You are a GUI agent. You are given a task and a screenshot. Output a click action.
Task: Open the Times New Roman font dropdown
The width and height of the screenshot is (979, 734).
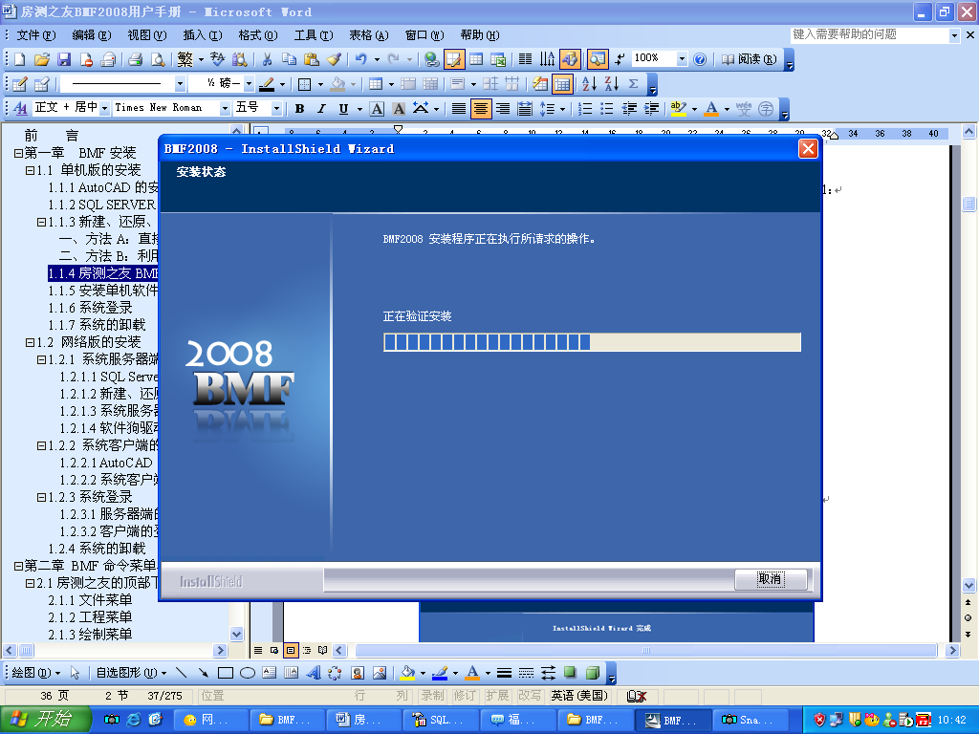(225, 109)
